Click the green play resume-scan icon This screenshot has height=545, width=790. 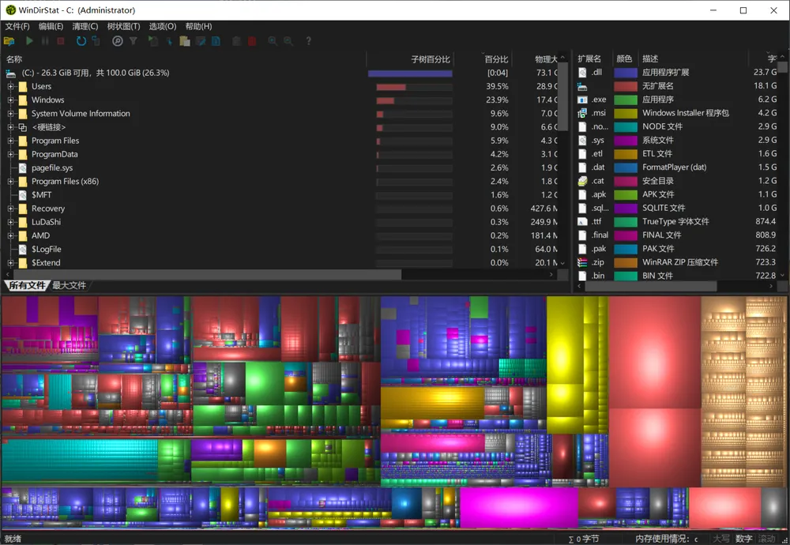click(x=29, y=41)
